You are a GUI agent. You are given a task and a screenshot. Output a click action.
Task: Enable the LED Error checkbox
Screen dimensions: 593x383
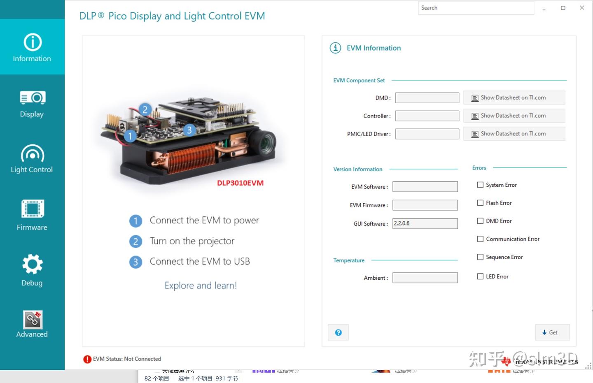480,276
